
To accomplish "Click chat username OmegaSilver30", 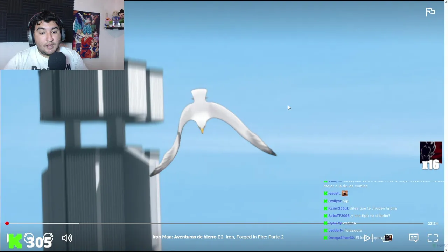I will coord(341,238).
